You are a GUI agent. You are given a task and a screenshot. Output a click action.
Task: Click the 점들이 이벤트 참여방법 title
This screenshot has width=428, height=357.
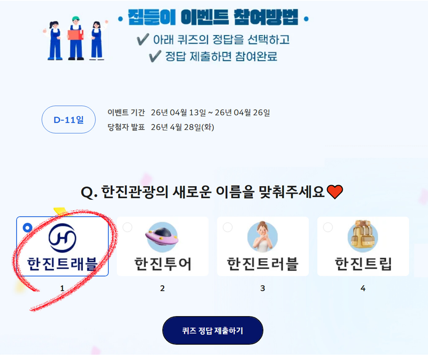[213, 18]
